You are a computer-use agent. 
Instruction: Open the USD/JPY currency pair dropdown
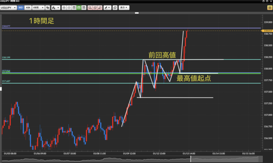[x=9, y=8]
